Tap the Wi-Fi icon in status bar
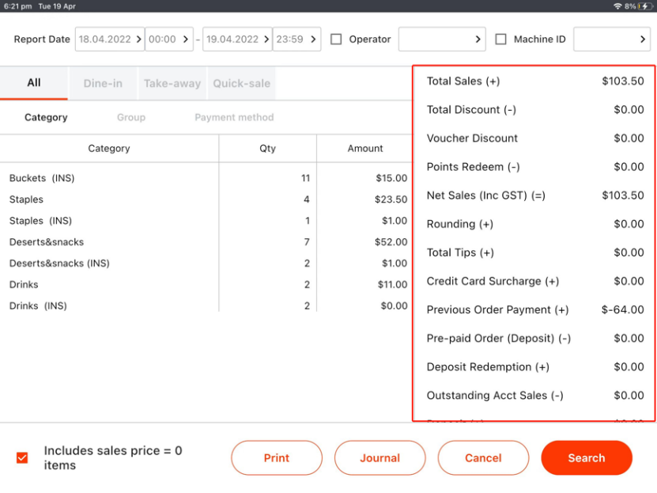Image resolution: width=657 pixels, height=493 pixels. (617, 6)
